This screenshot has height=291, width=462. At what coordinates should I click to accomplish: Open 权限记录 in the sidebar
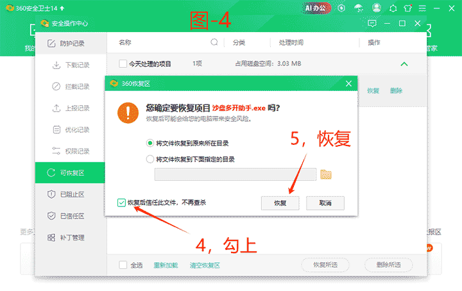[x=71, y=151]
